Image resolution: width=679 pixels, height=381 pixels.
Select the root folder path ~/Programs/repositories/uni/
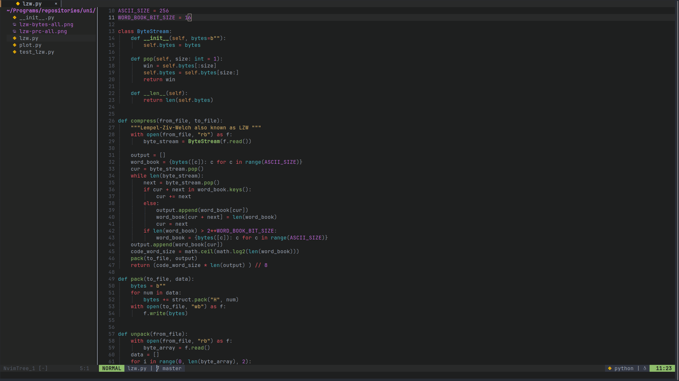[51, 11]
